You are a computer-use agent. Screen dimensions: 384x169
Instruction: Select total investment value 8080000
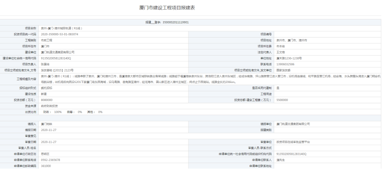coord(47,100)
